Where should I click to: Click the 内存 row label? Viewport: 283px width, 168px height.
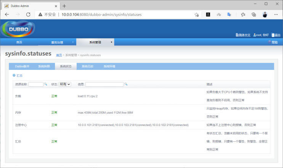(18, 113)
